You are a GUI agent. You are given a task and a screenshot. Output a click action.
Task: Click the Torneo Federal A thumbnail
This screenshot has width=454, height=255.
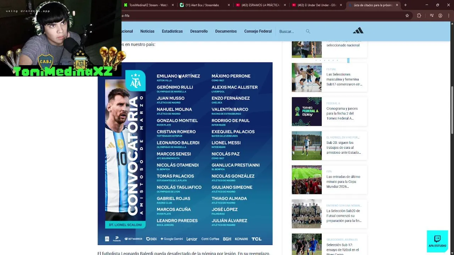pyautogui.click(x=306, y=112)
